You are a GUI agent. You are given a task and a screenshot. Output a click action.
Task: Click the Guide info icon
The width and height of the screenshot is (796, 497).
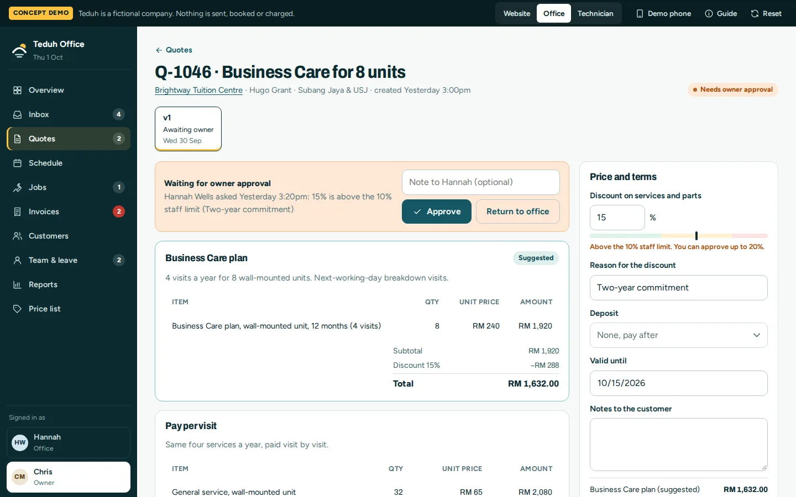click(x=709, y=13)
